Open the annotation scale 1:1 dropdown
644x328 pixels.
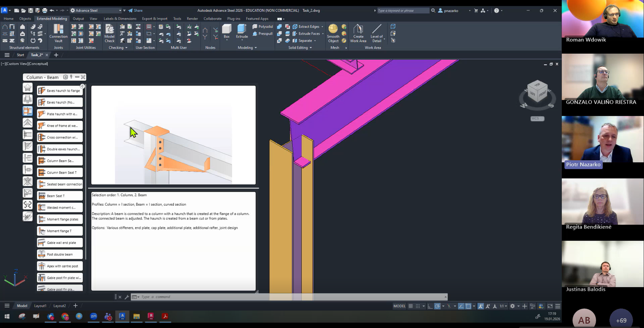click(x=503, y=306)
